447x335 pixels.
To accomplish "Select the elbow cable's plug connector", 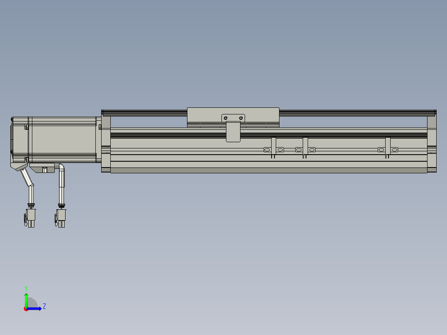I will [61, 218].
